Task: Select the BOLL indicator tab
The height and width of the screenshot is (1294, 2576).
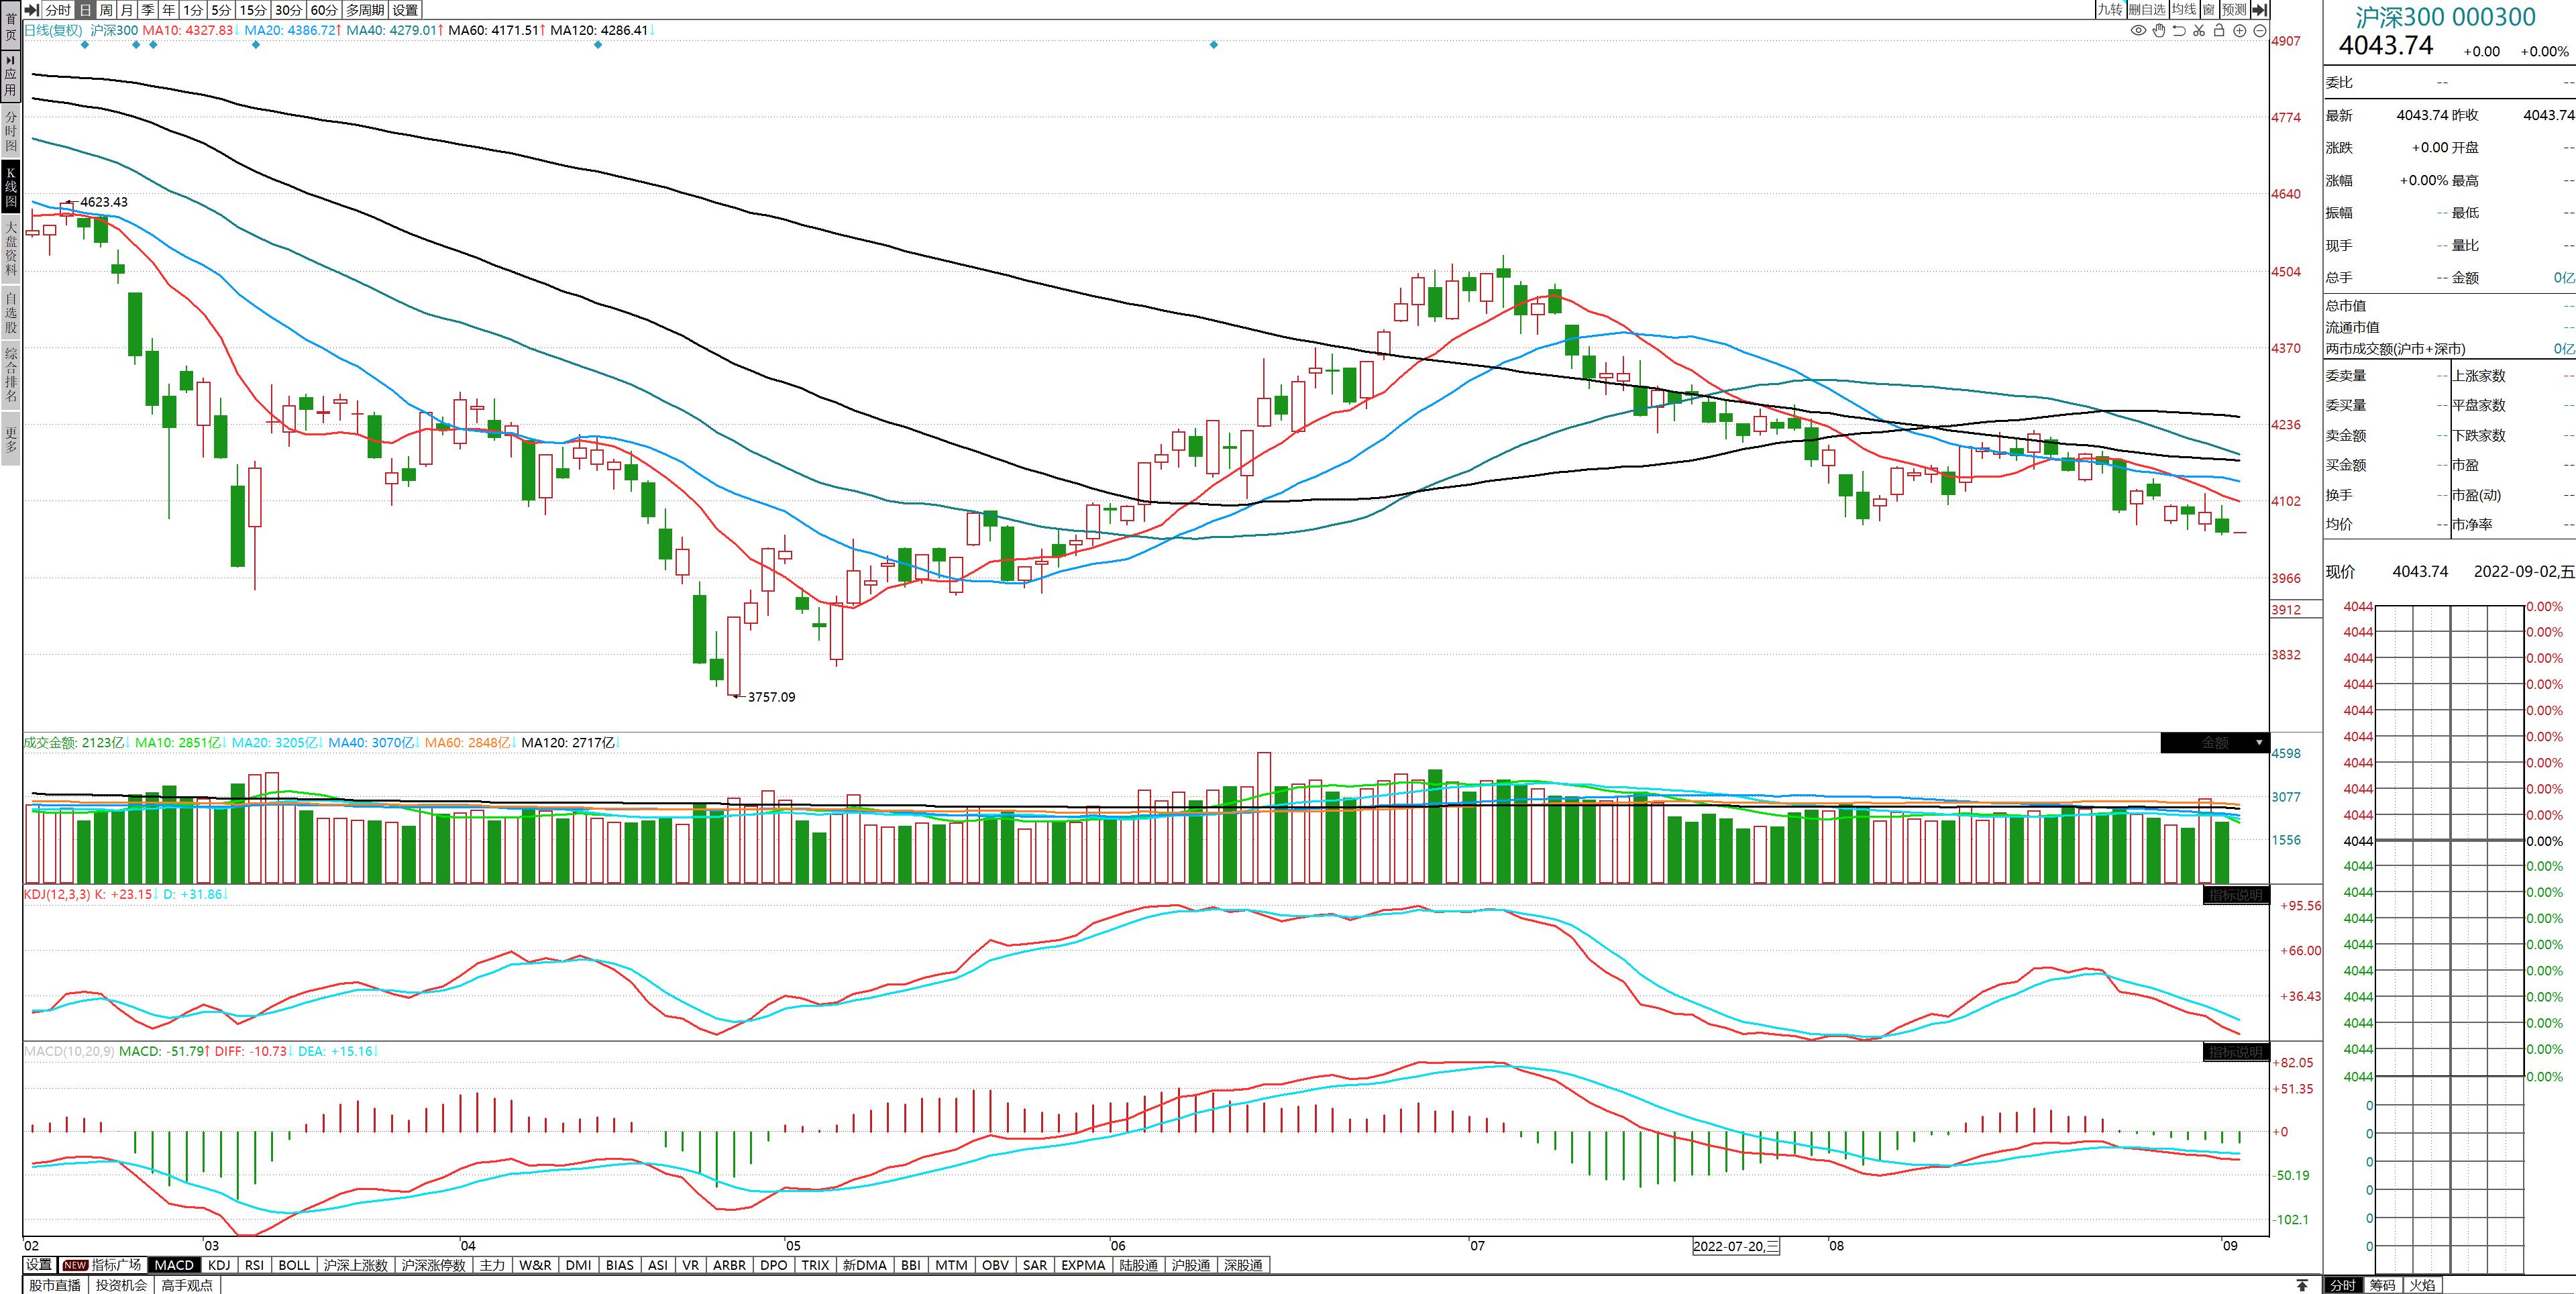Action: [294, 1265]
